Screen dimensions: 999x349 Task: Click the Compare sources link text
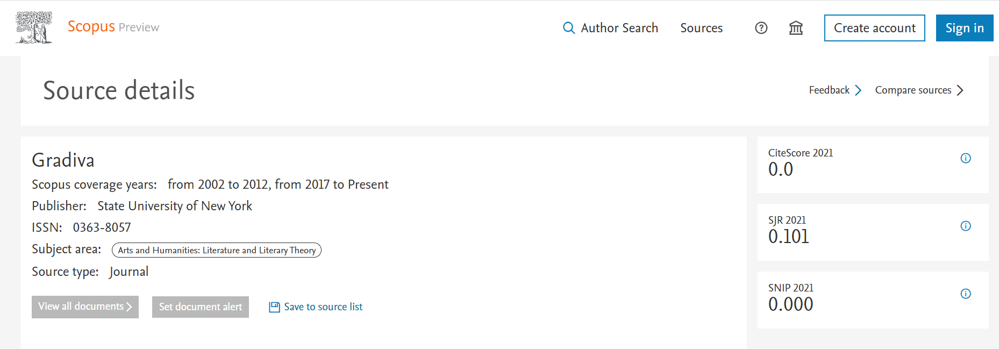[913, 90]
